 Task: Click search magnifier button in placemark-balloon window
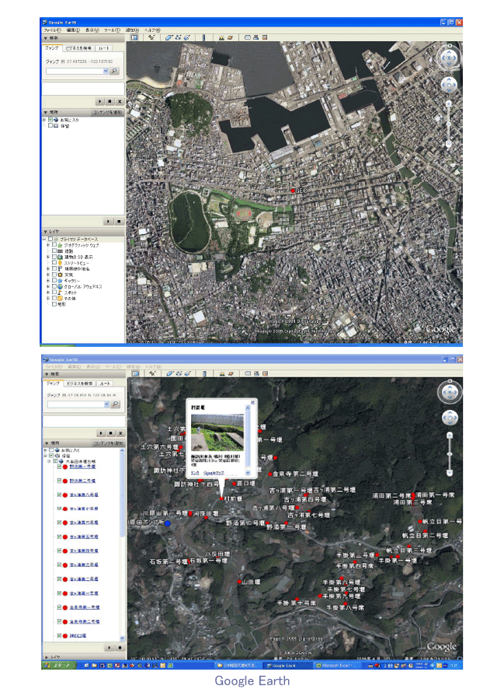click(x=116, y=404)
